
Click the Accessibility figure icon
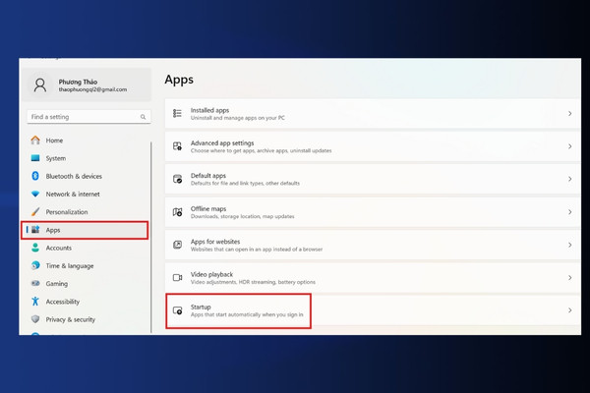coord(35,302)
